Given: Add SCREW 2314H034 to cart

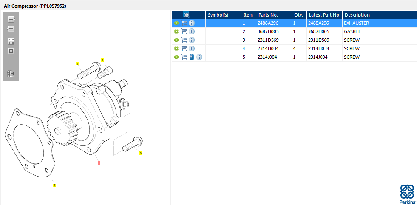Looking at the screenshot, I should click(x=184, y=48).
